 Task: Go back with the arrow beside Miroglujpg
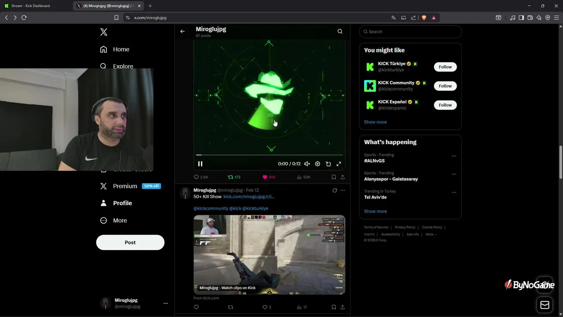(183, 31)
